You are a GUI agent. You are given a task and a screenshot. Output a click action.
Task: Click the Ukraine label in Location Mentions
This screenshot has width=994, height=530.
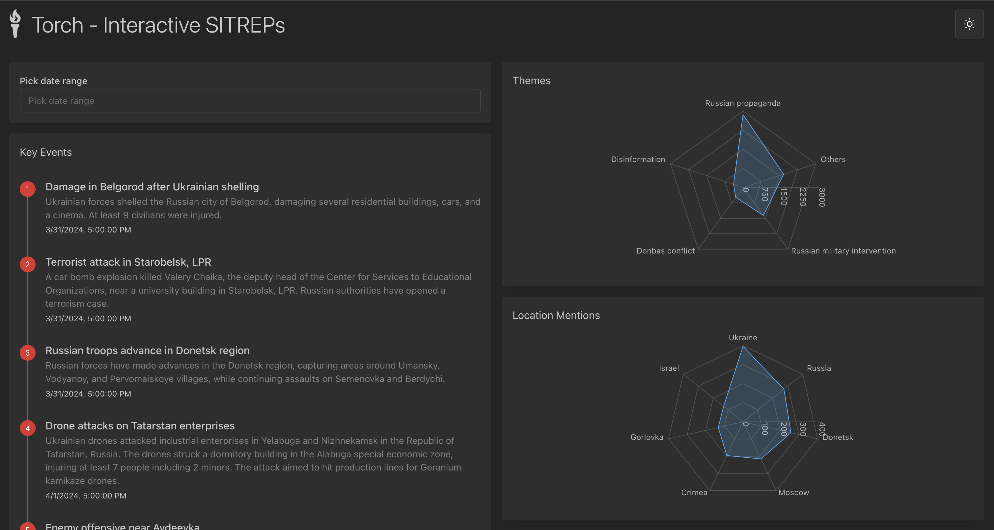pos(742,337)
